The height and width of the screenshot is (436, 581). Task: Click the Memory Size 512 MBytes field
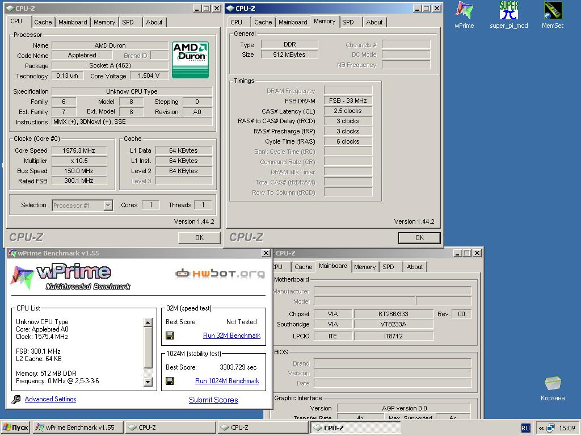tap(289, 54)
